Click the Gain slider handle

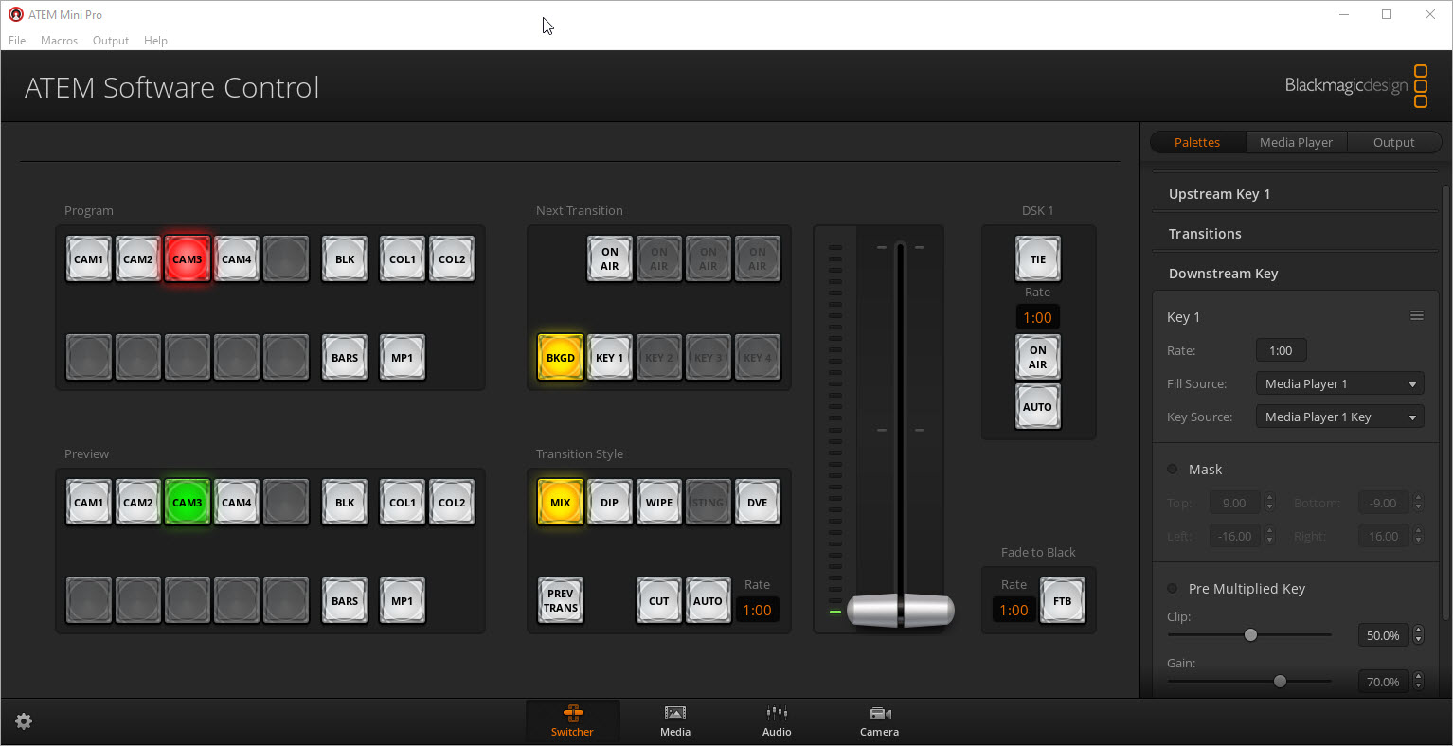click(1280, 682)
